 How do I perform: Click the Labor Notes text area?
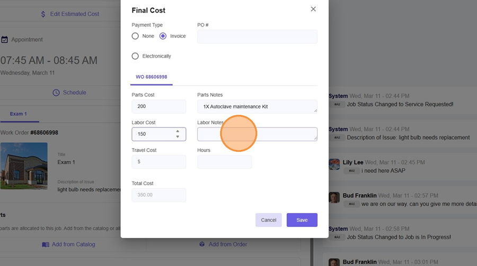257,134
